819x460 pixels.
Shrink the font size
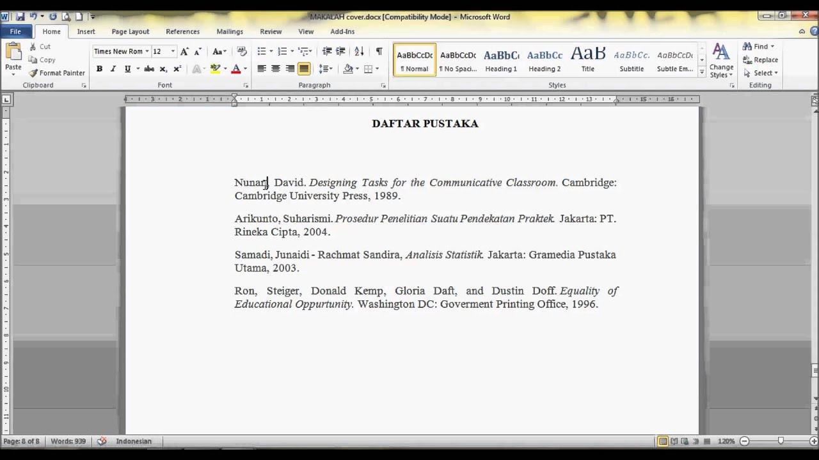[x=197, y=52]
